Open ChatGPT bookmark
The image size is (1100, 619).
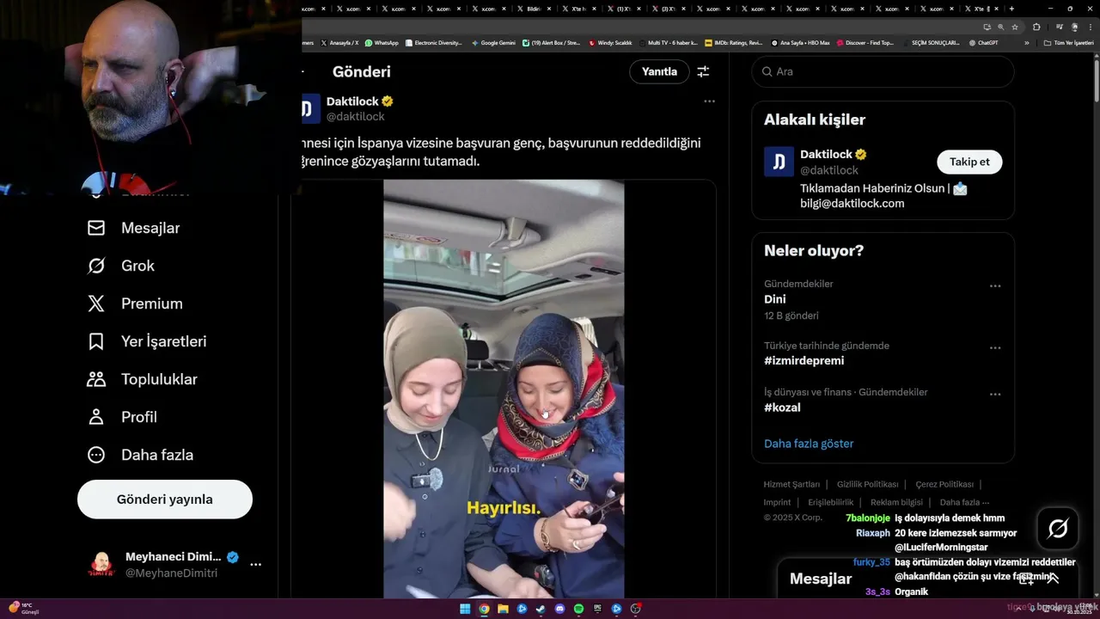pyautogui.click(x=983, y=42)
